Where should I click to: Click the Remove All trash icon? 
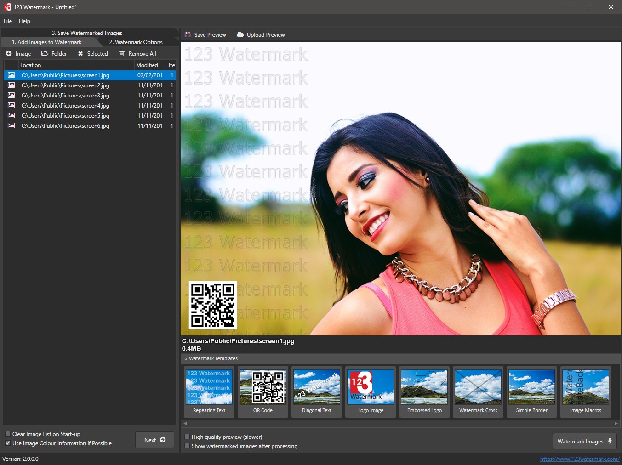click(122, 54)
